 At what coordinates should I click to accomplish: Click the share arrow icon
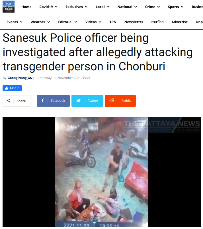pos(8,101)
